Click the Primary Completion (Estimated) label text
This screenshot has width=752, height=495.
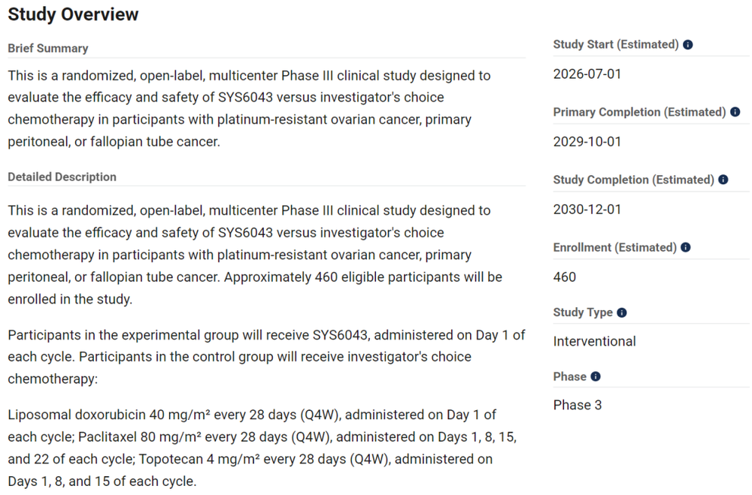[639, 112]
